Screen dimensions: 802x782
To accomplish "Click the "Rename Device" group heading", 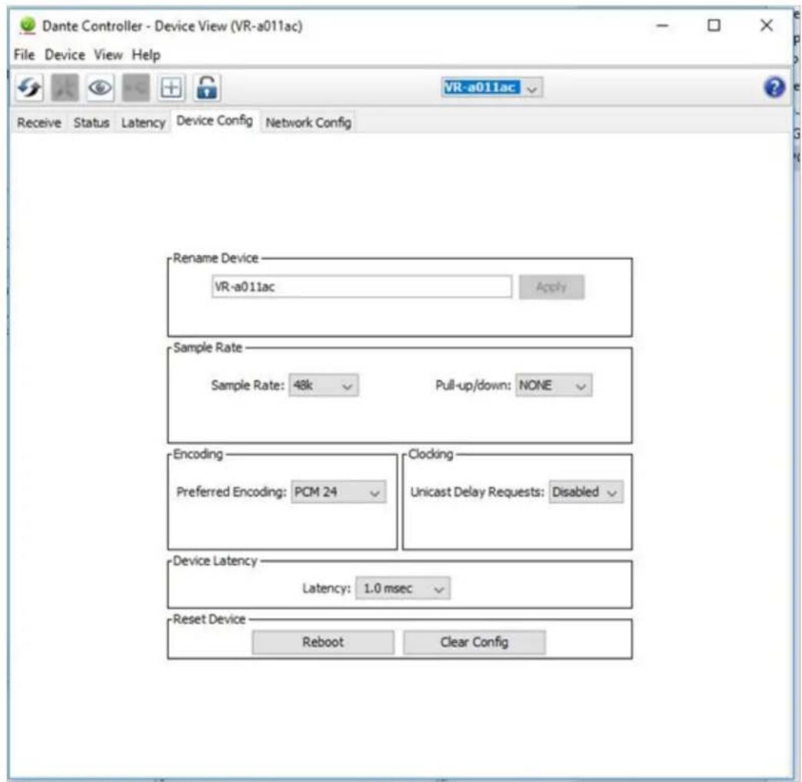I will coord(215,258).
